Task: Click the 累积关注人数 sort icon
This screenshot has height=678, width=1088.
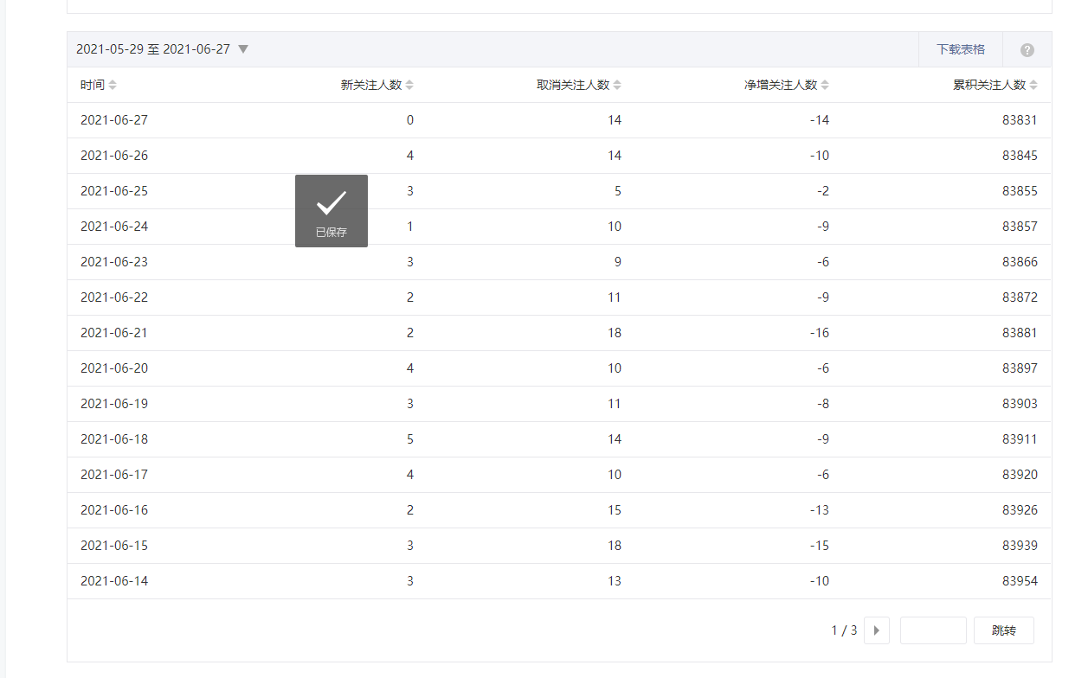Action: point(1033,85)
